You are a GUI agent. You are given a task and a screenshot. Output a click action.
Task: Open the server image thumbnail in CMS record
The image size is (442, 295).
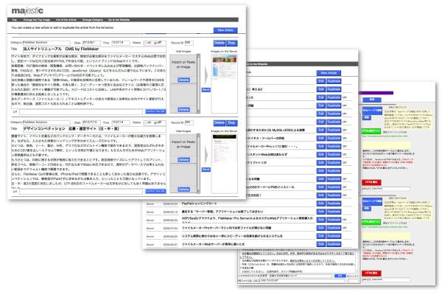[x=225, y=67]
